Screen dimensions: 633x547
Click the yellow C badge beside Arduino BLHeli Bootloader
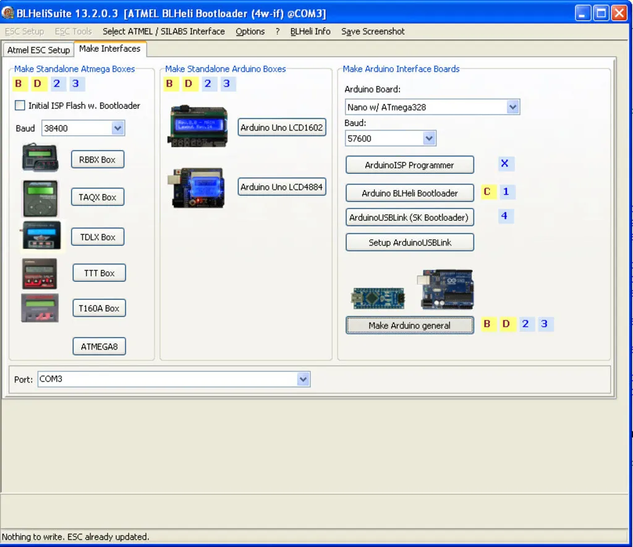coord(487,192)
